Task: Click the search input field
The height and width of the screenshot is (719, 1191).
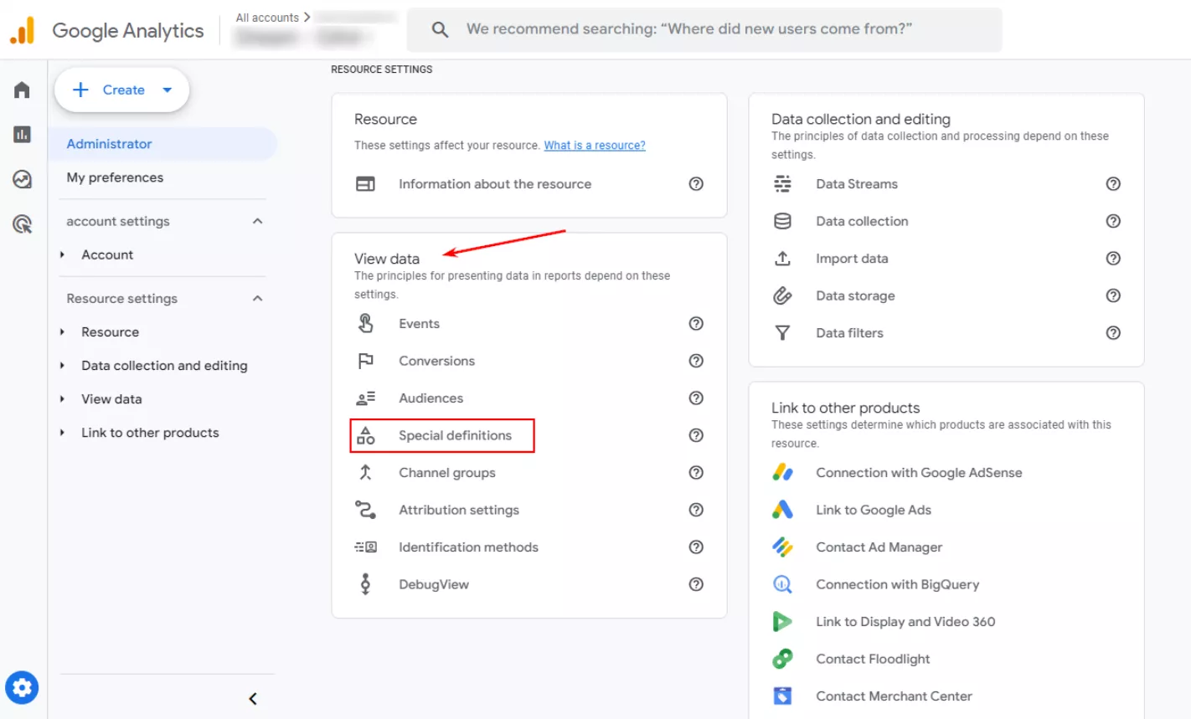Action: 704,29
